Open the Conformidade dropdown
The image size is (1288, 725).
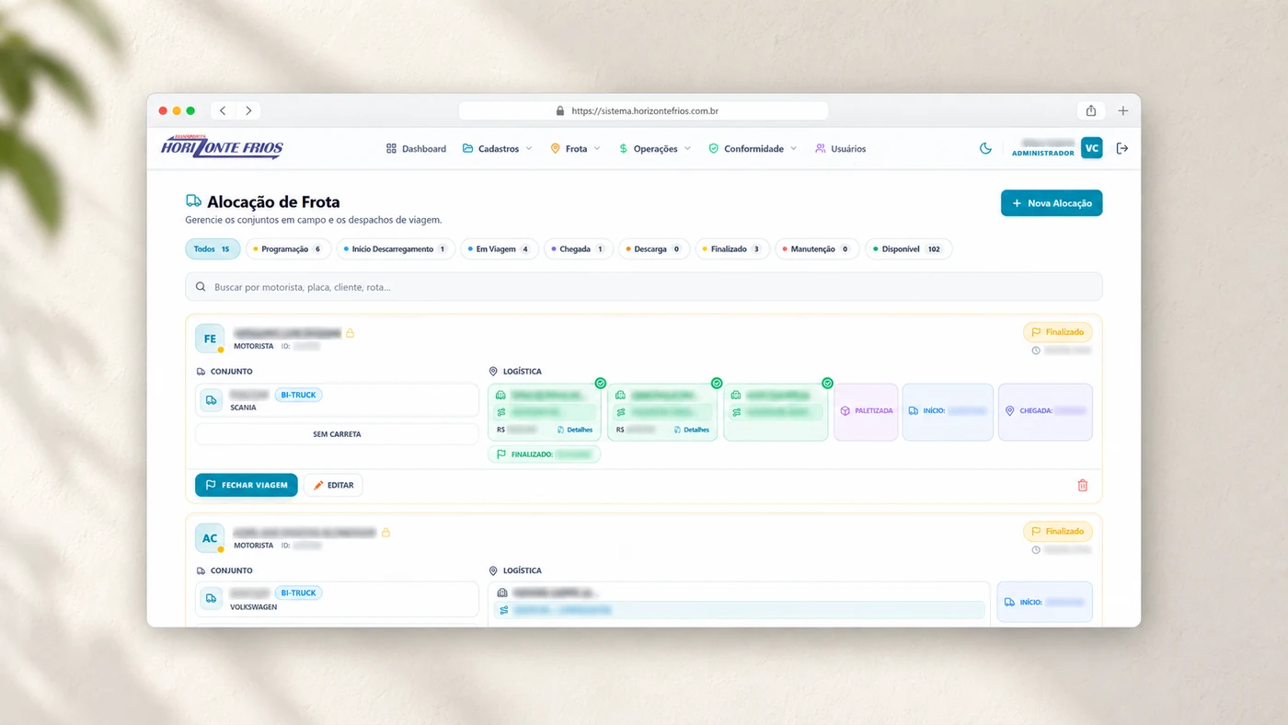coord(753,148)
